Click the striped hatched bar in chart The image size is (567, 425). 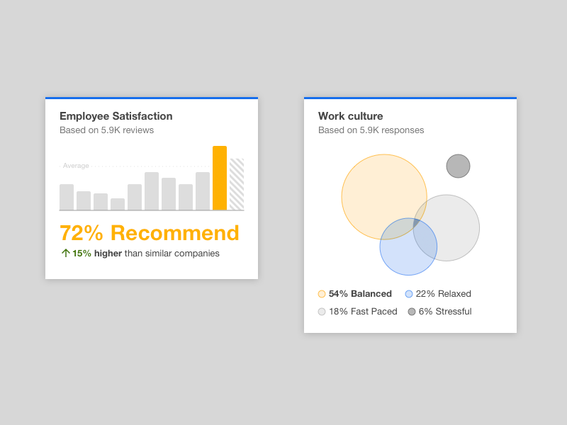coord(237,184)
